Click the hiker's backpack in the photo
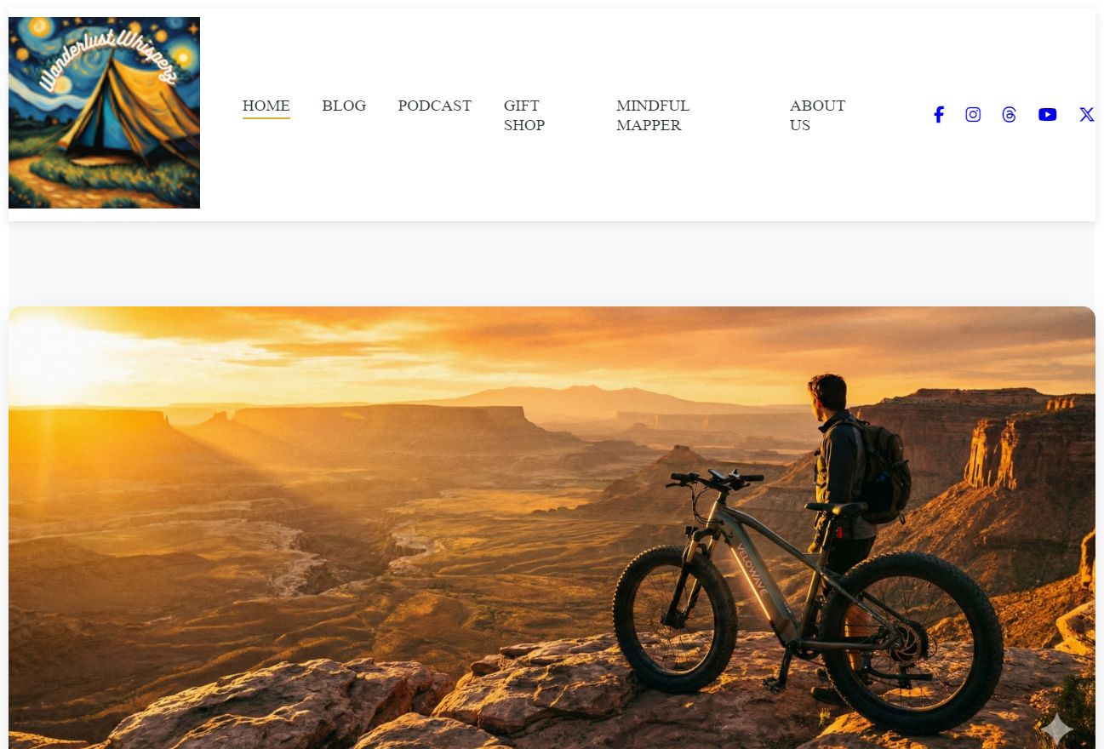 [x=885, y=471]
